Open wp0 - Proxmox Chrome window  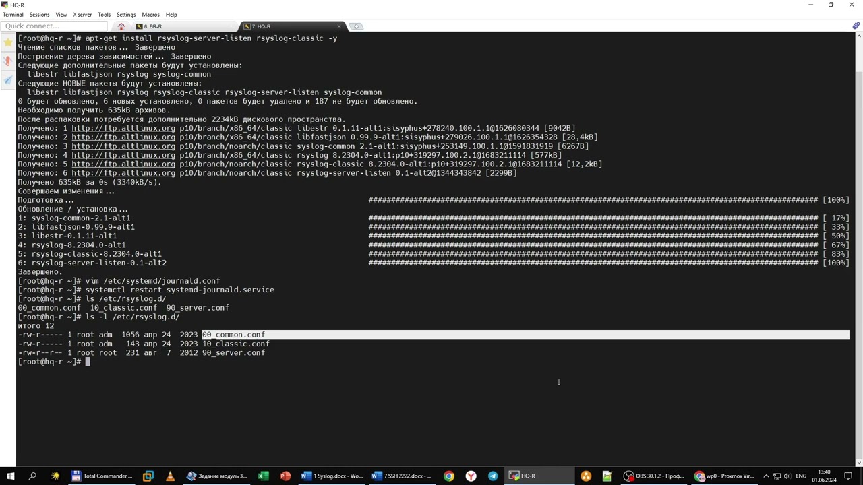point(724,476)
